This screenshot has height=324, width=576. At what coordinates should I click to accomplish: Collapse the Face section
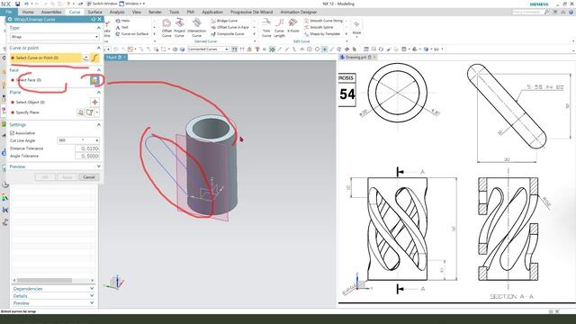pyautogui.click(x=98, y=70)
